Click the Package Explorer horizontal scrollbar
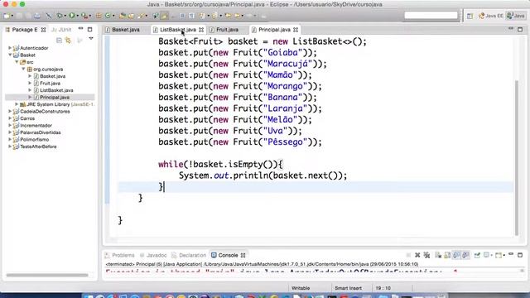 pos(47,275)
